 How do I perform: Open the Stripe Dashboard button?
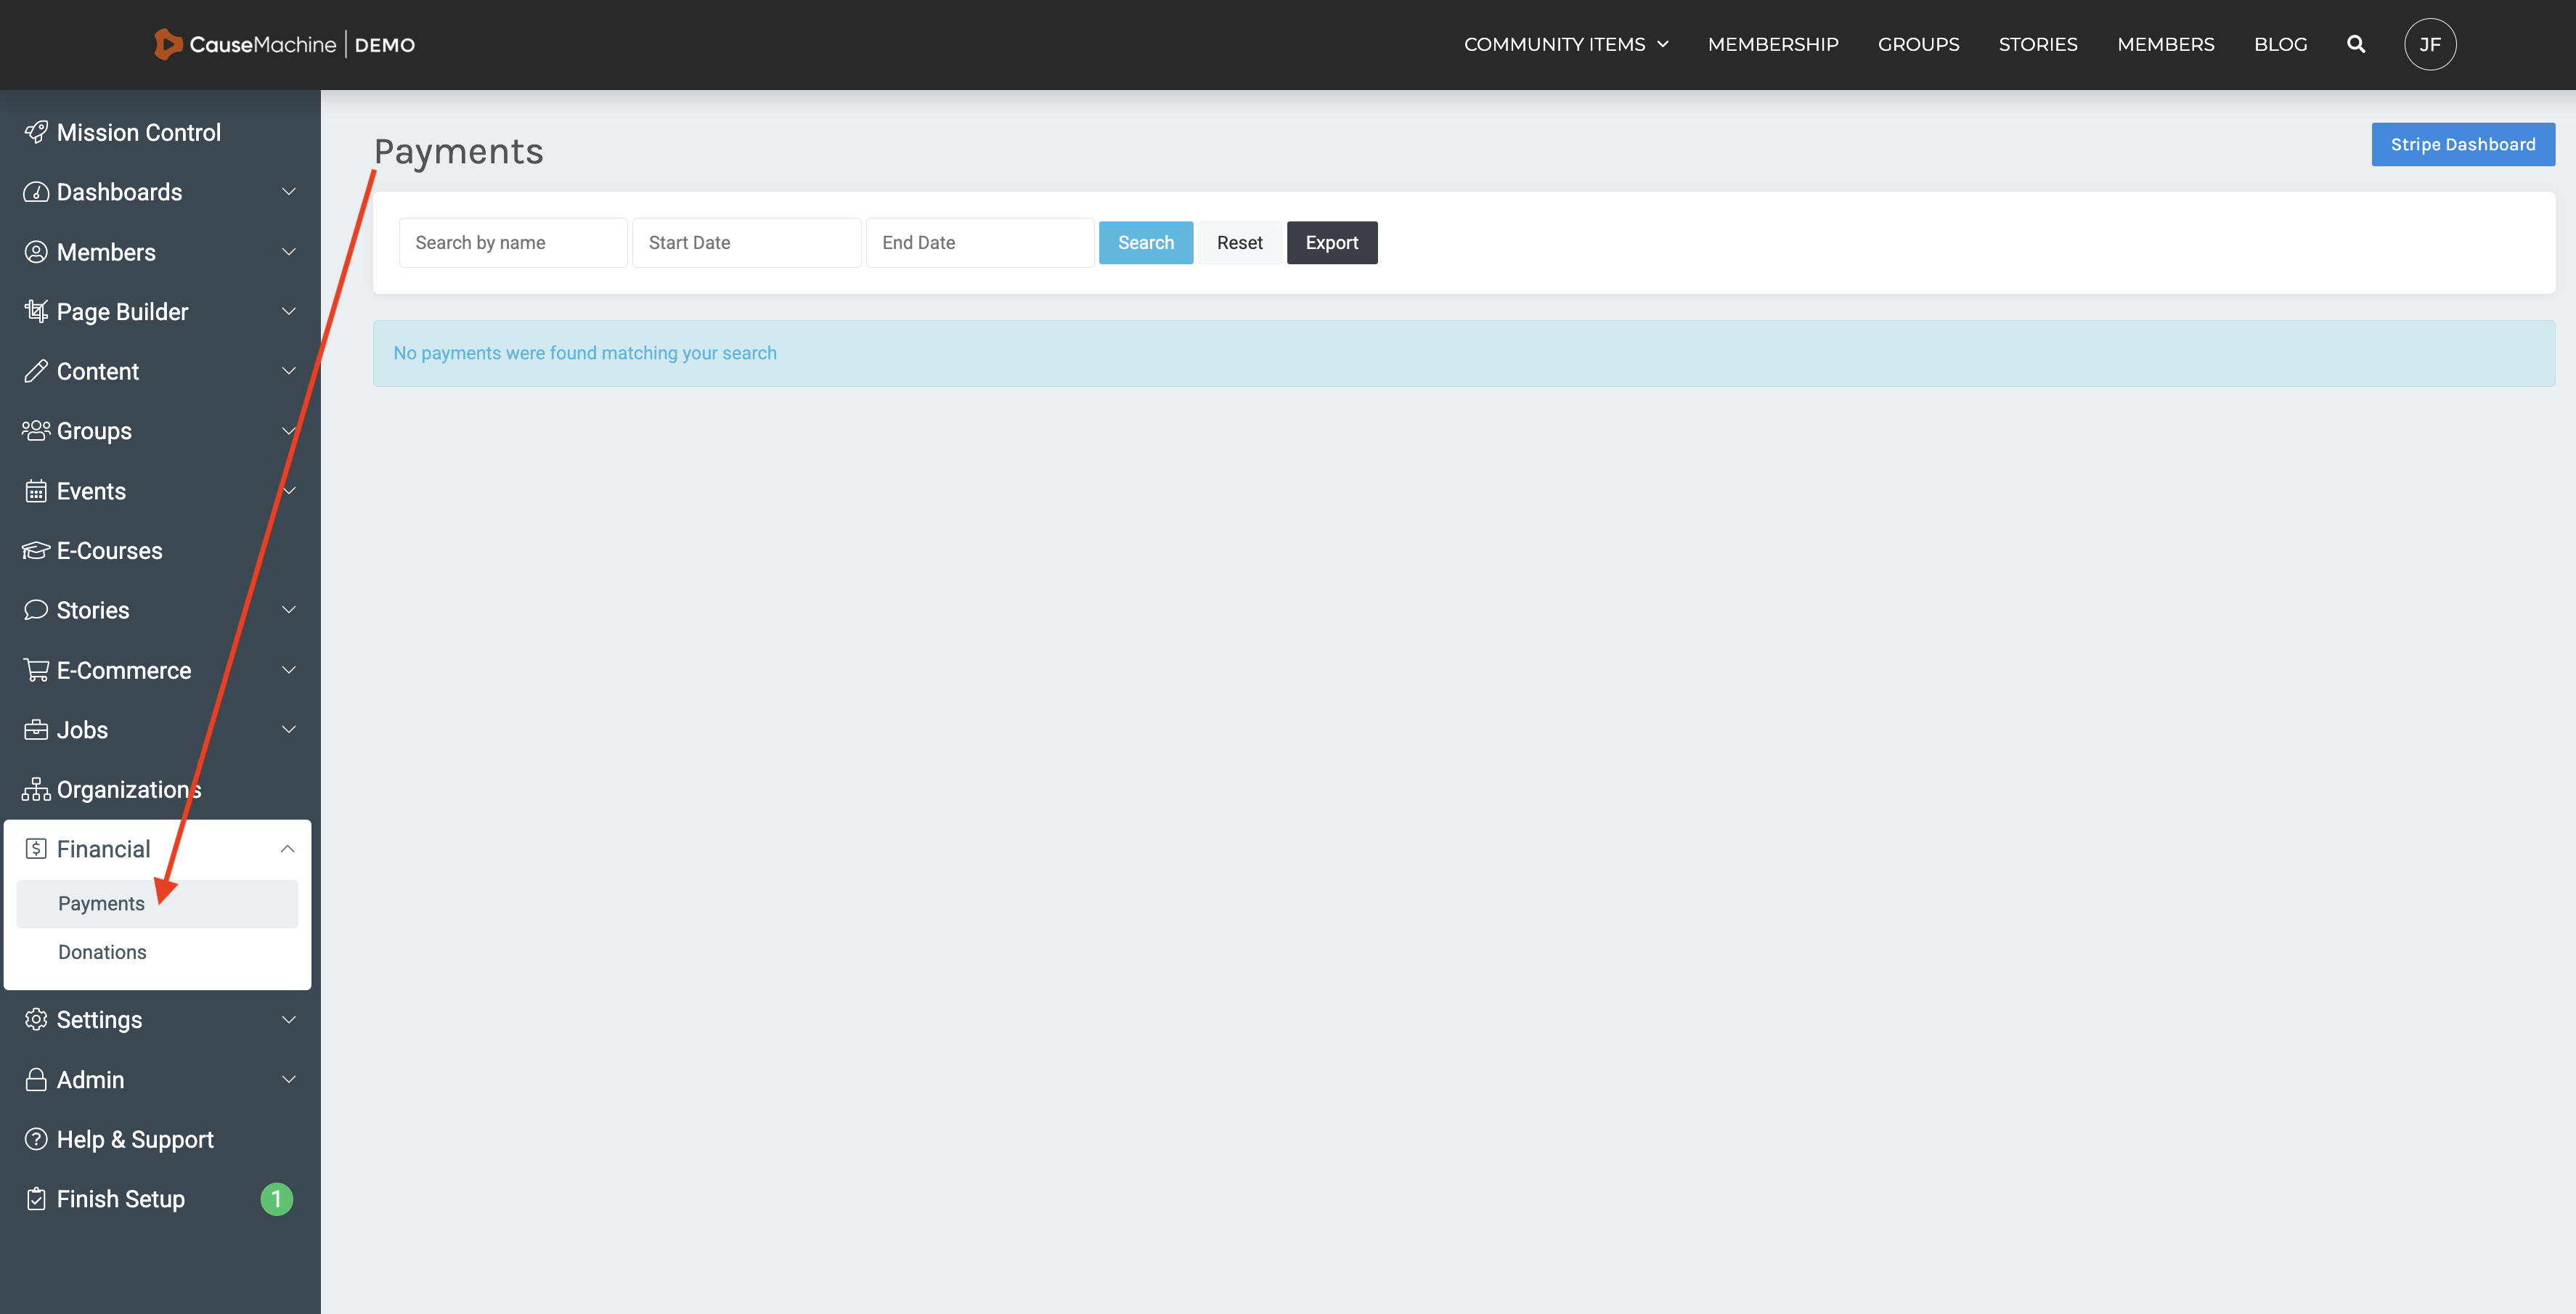click(2462, 144)
